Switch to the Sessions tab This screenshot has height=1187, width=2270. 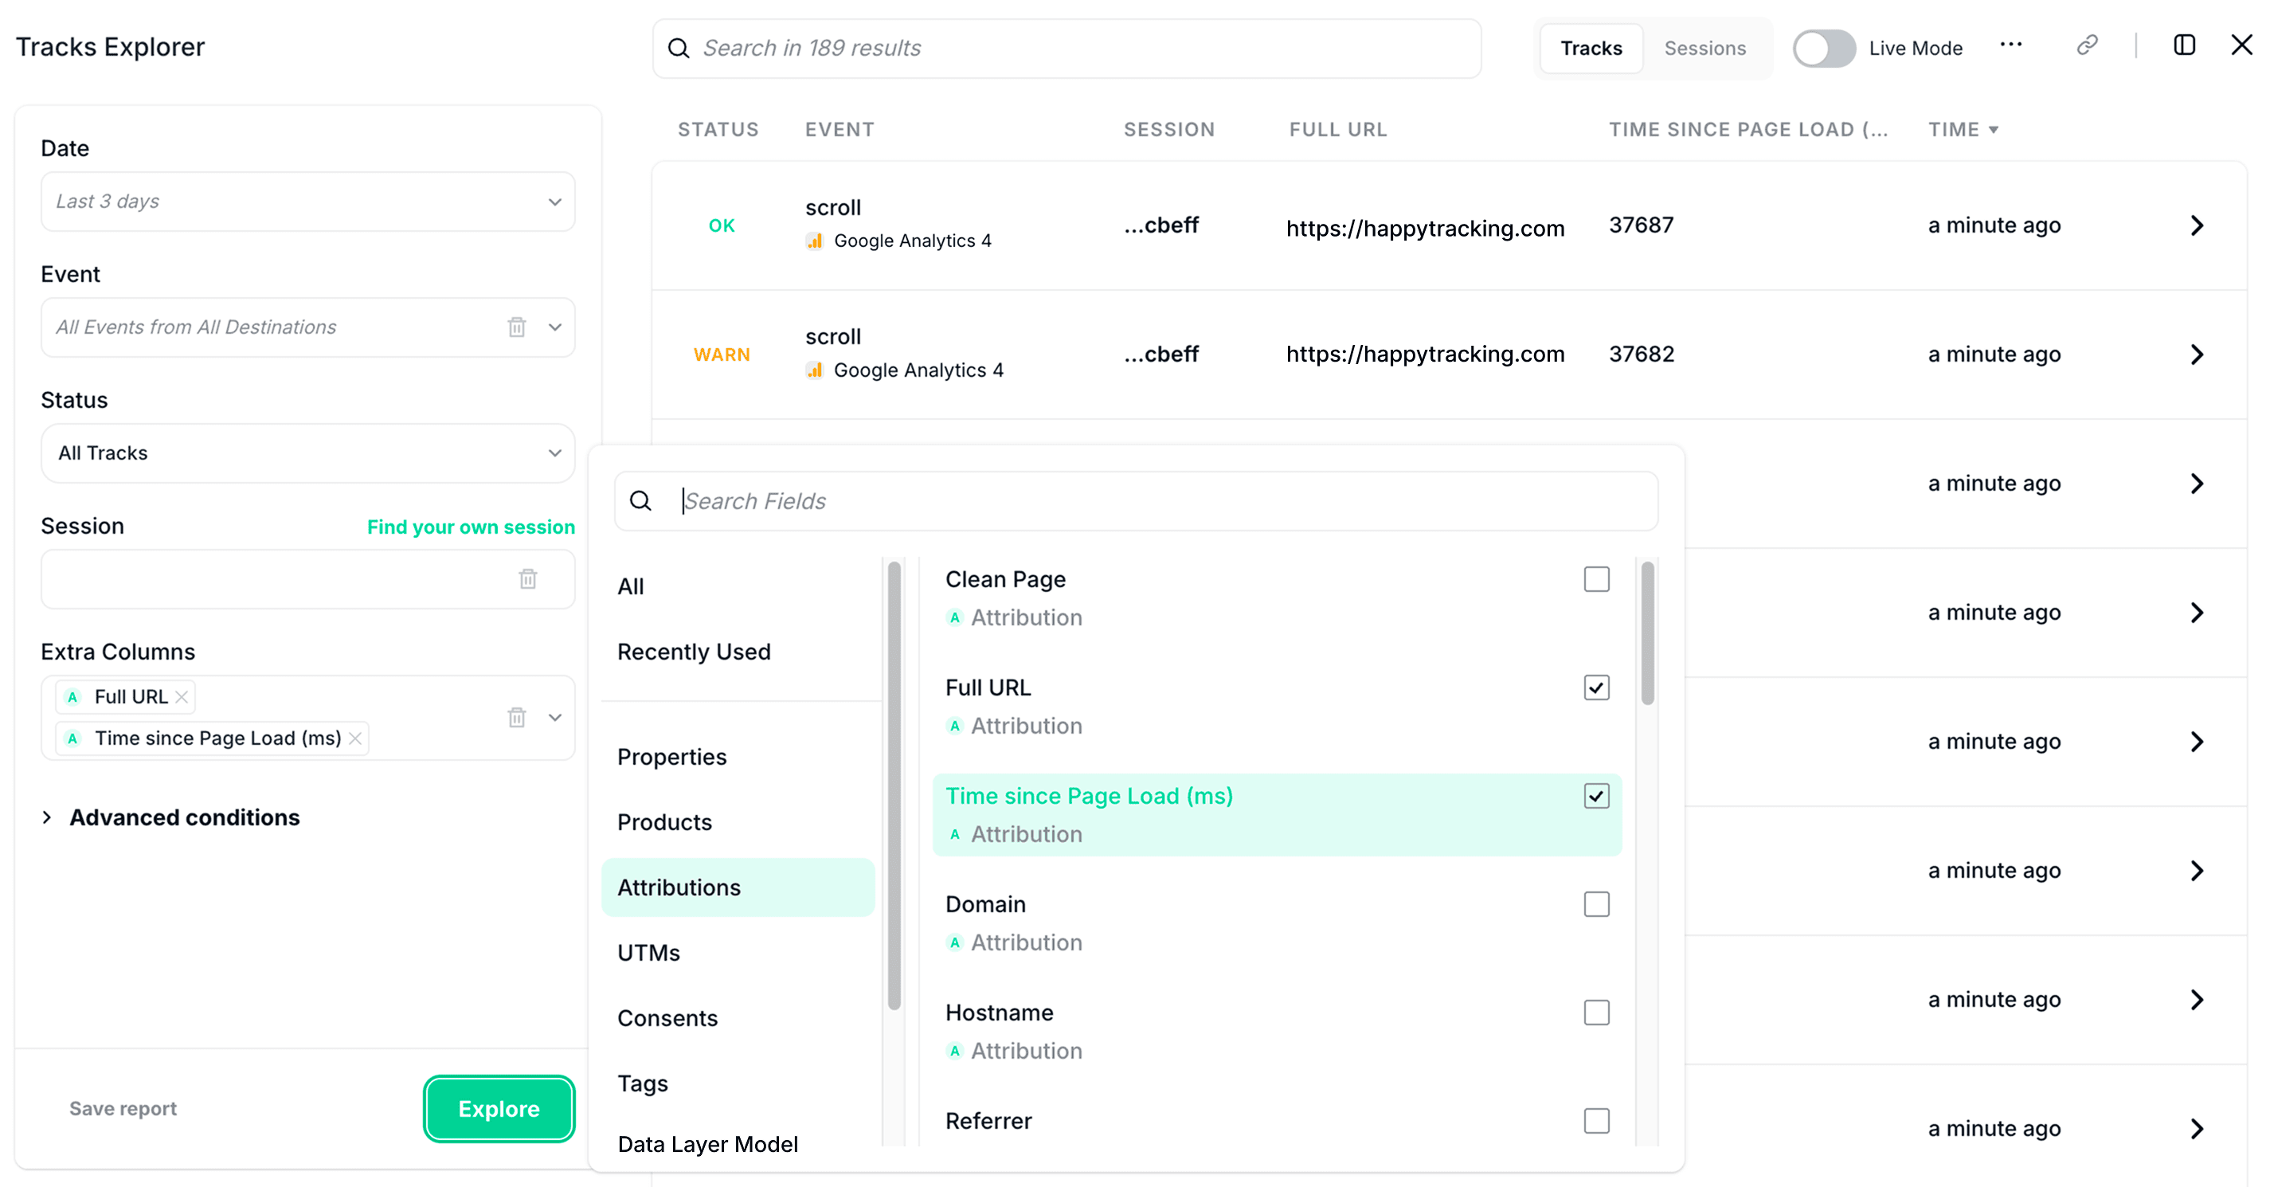(1704, 49)
